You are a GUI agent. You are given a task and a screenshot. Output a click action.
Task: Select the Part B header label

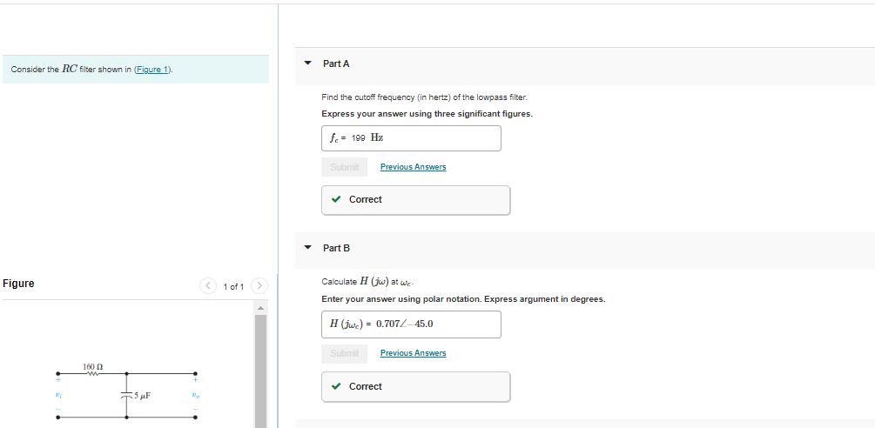click(x=336, y=249)
